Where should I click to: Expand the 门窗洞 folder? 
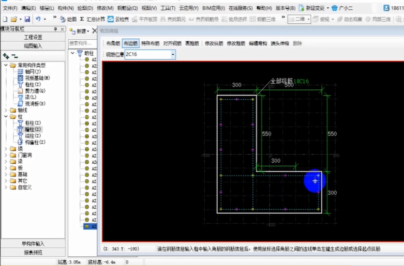tap(6, 155)
